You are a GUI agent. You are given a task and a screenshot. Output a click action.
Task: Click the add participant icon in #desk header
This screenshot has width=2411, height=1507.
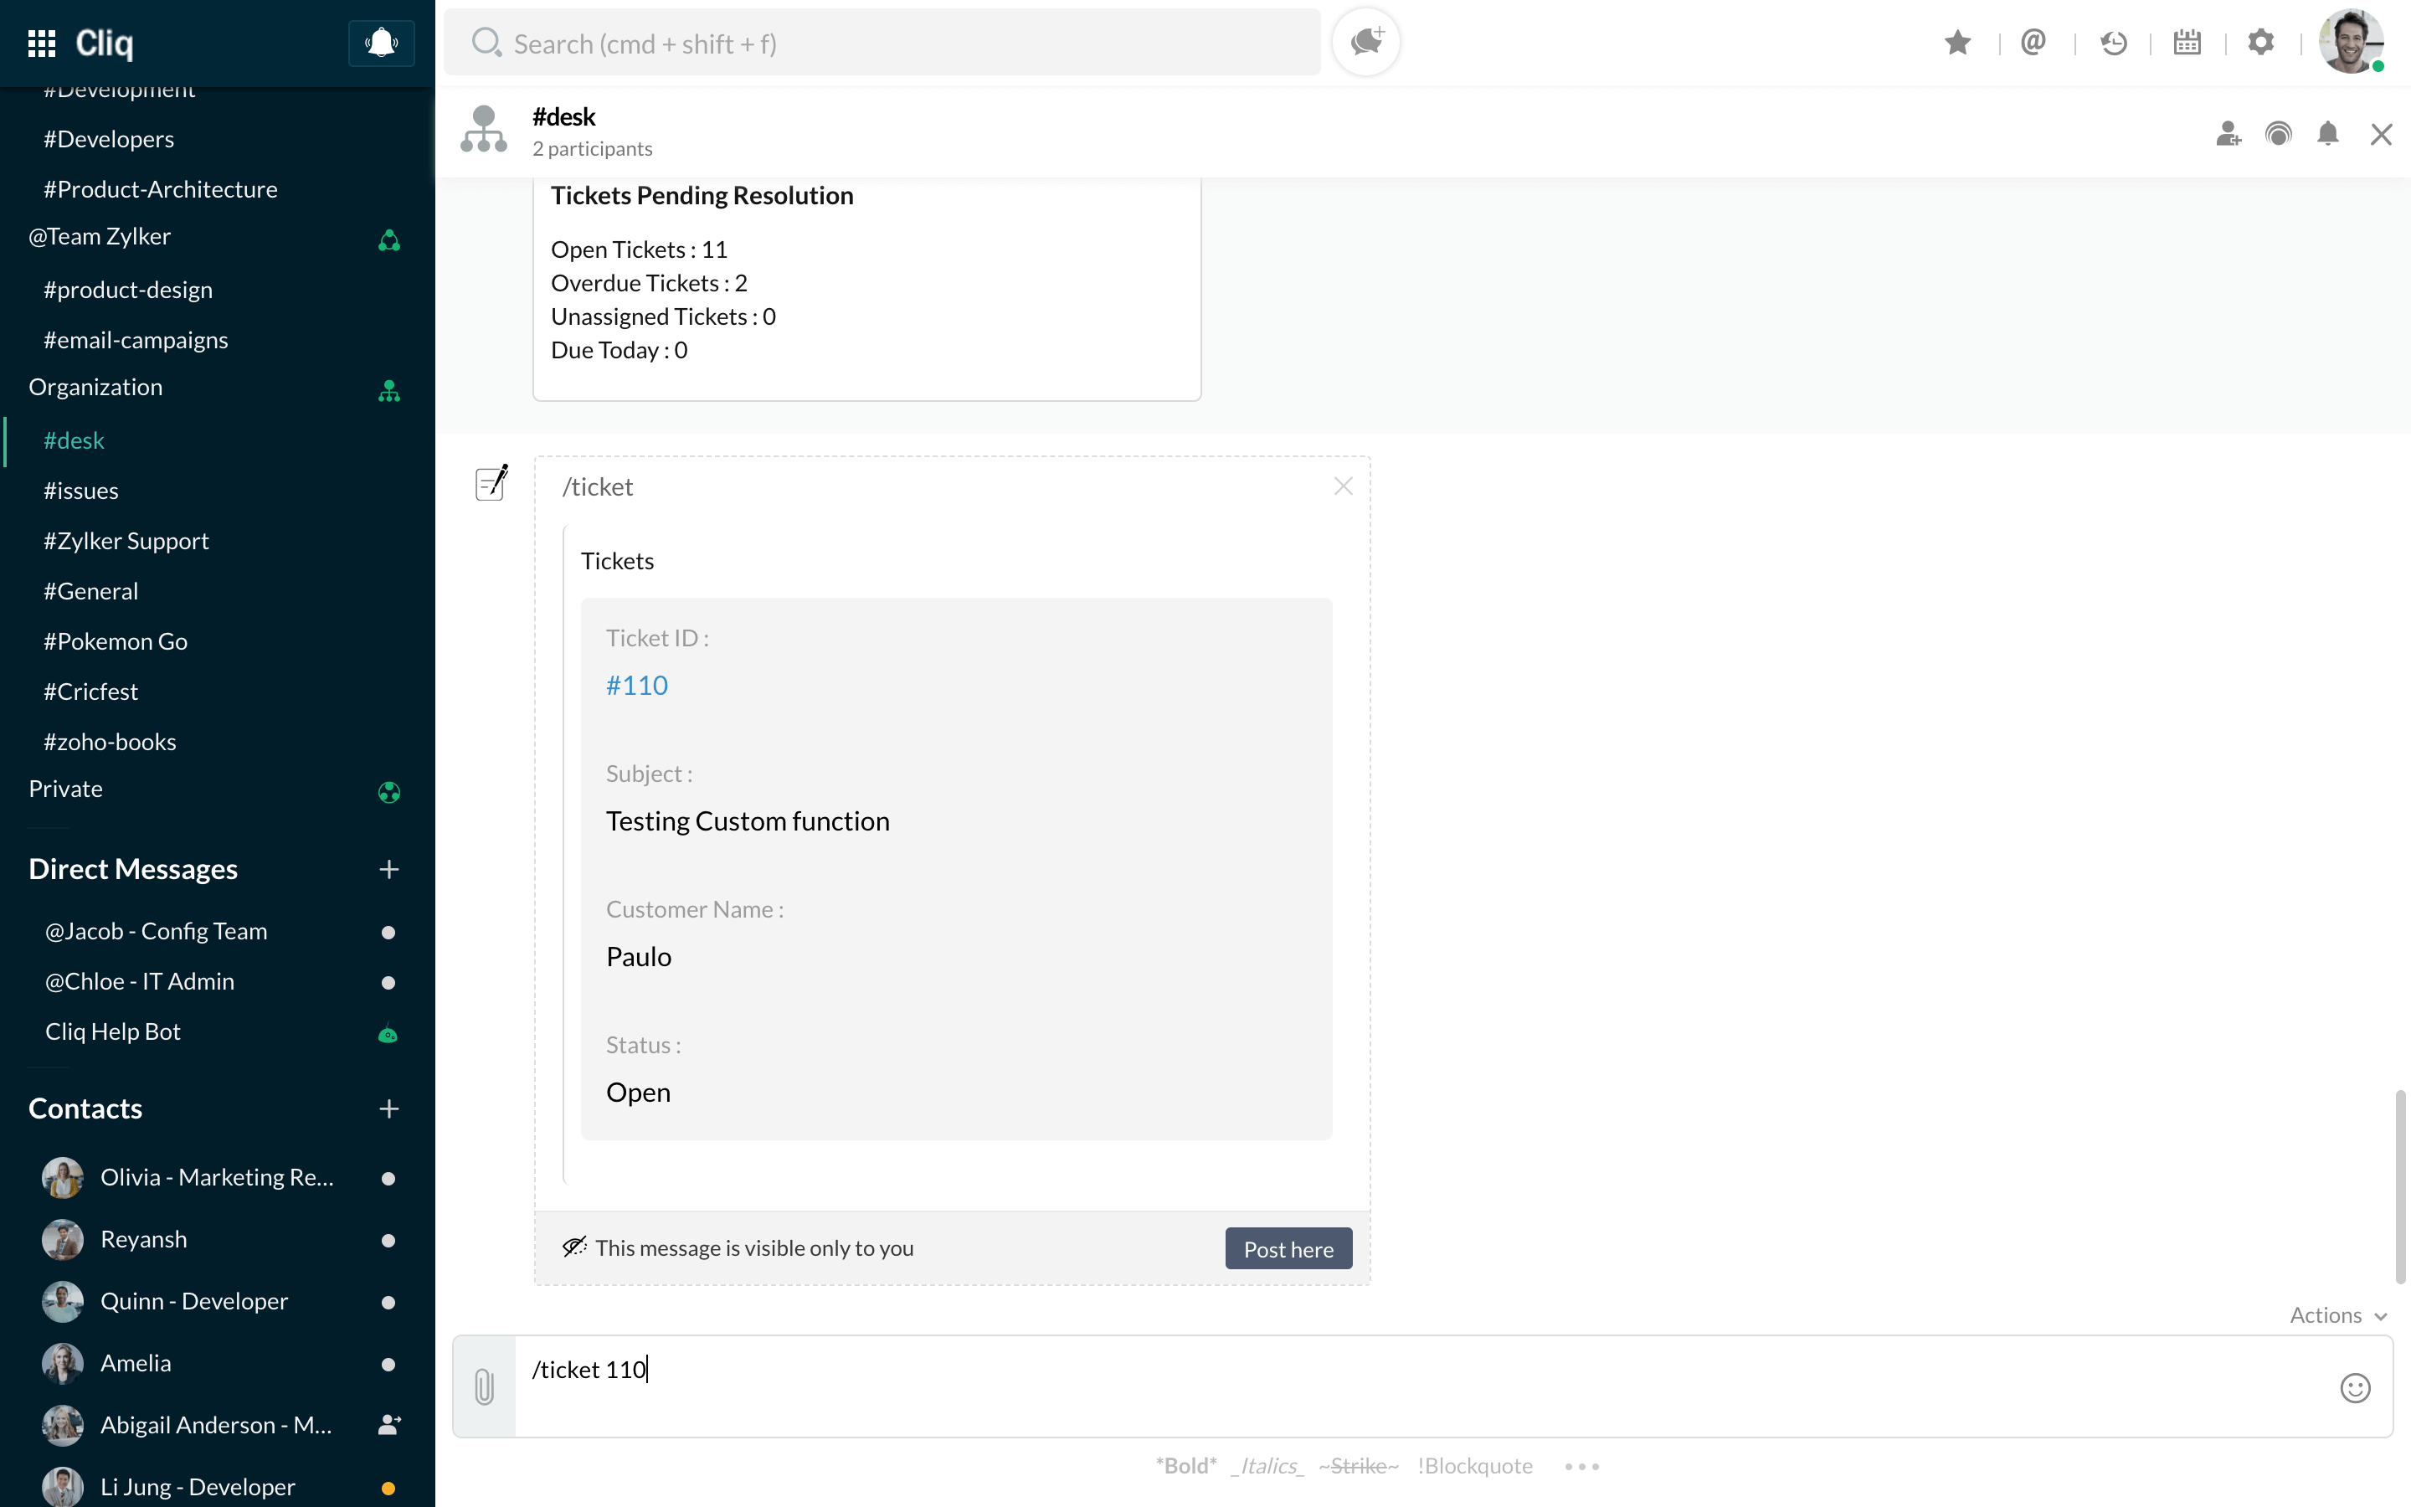[x=2228, y=134]
